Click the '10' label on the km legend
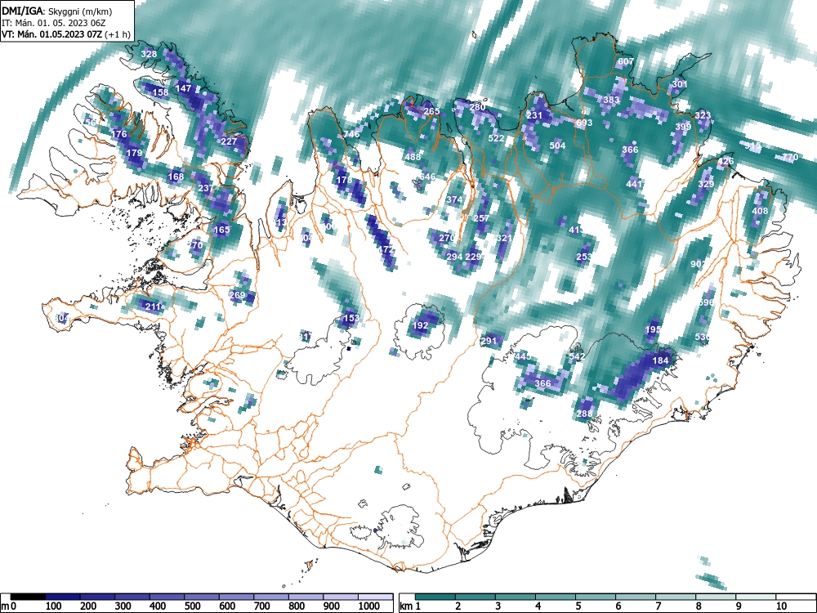Screen dimensions: 817x613 780,606
